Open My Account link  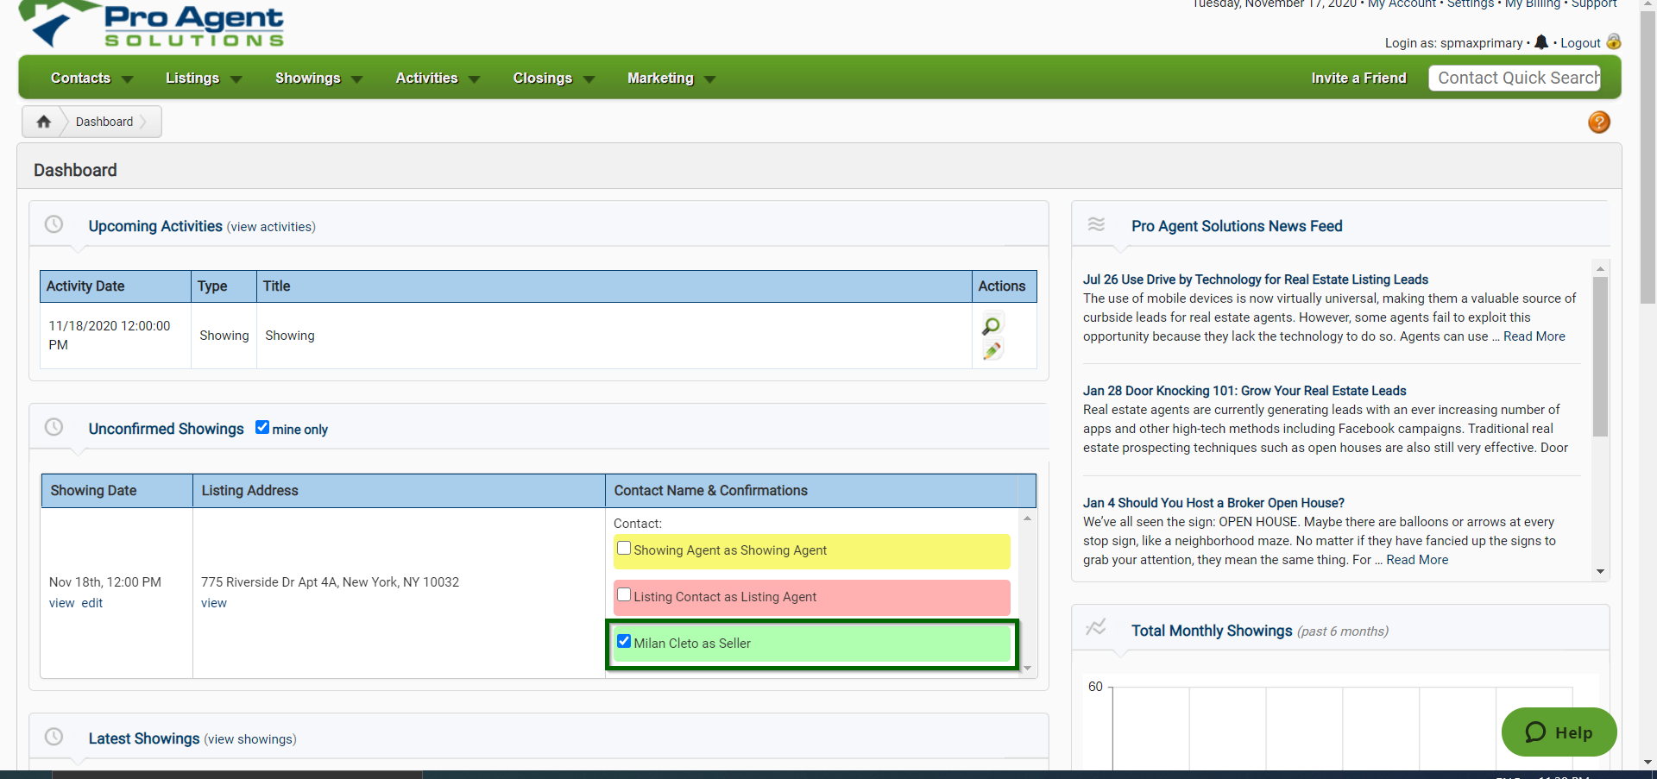pyautogui.click(x=1402, y=4)
